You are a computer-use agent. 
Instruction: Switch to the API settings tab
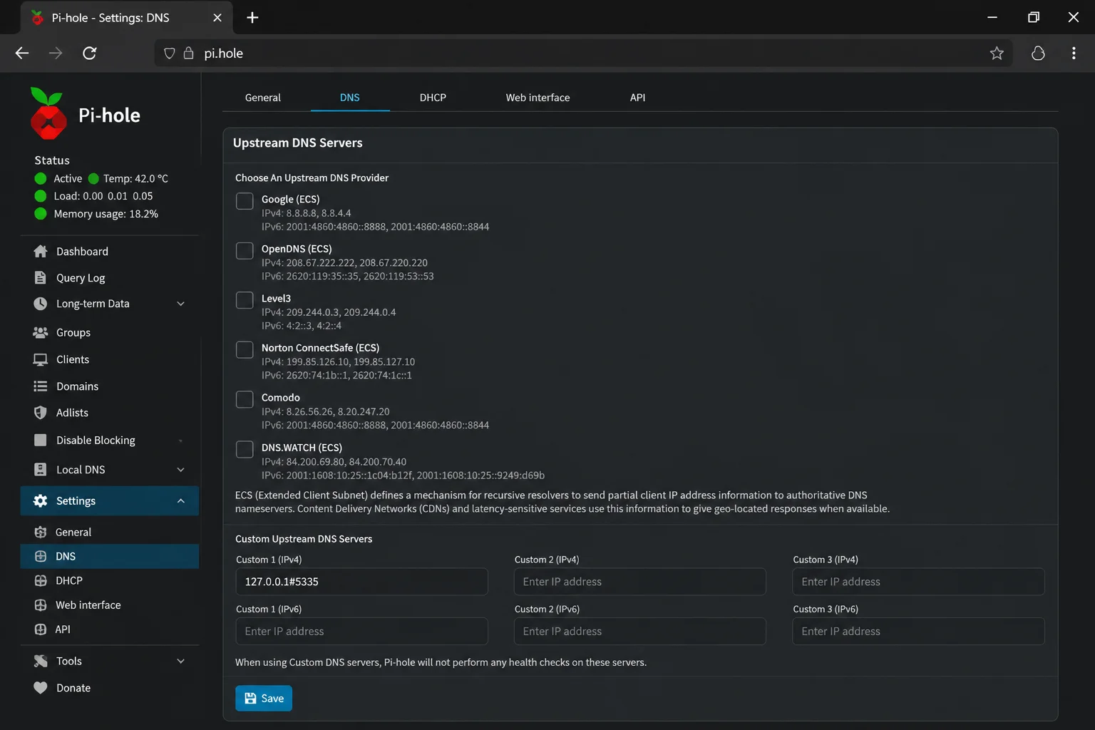pyautogui.click(x=637, y=98)
